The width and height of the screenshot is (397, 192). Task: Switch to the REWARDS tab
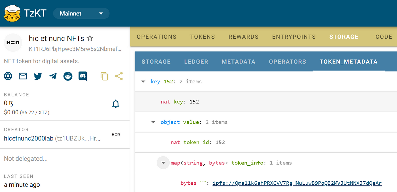[244, 37]
